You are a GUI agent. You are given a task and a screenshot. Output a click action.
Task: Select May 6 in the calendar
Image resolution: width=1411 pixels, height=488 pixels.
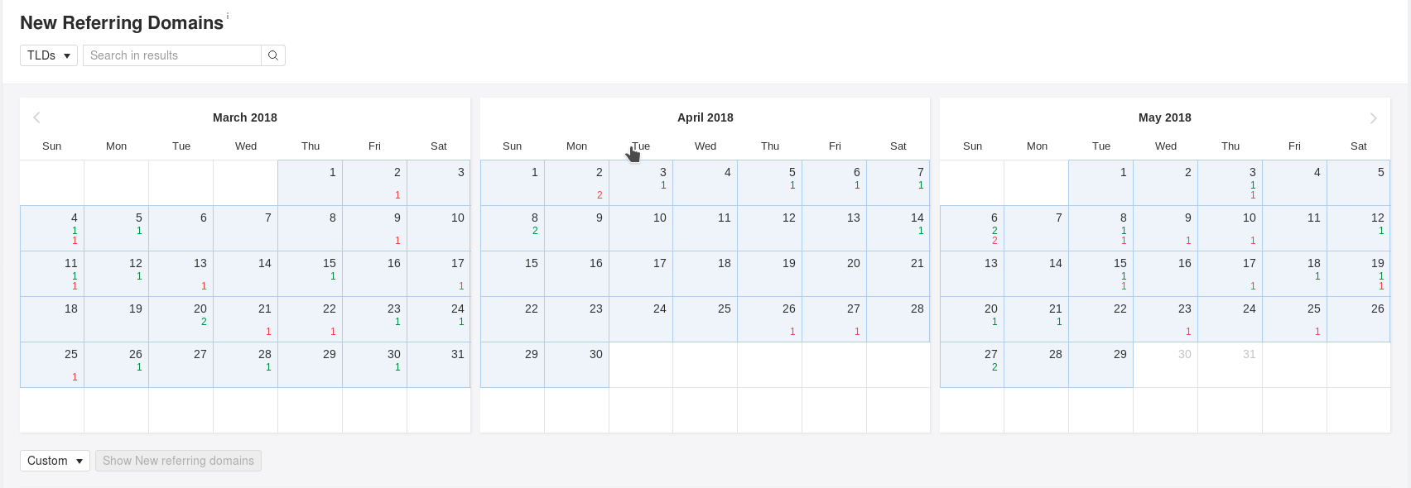click(972, 228)
